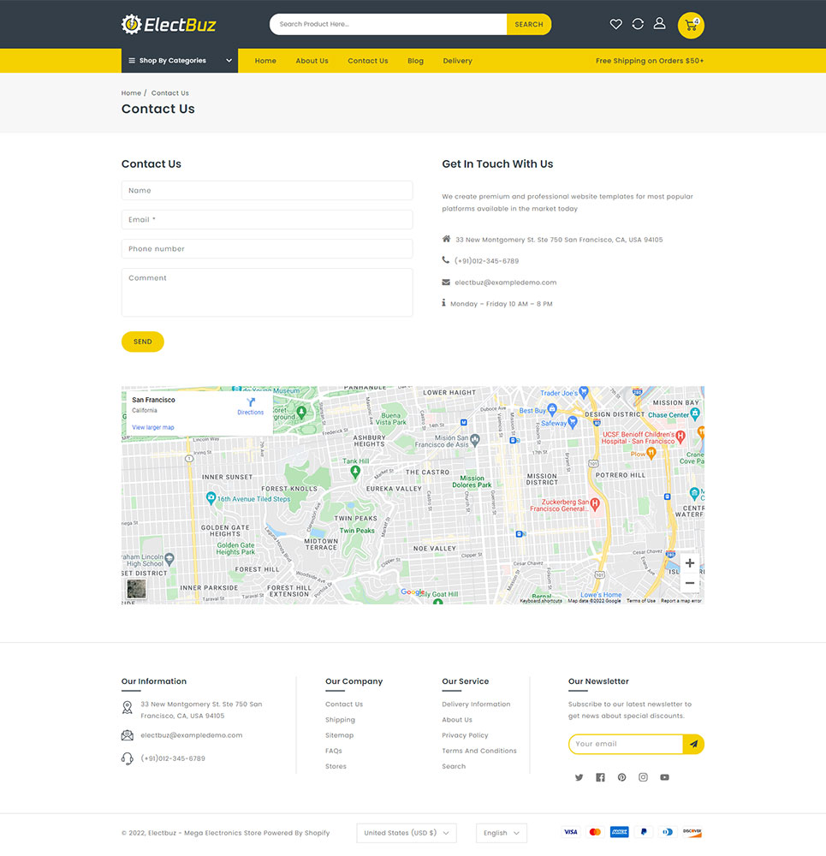Screen dimensions: 826x856
Task: Click Keyboard shortcuts on the map
Action: [x=540, y=601]
